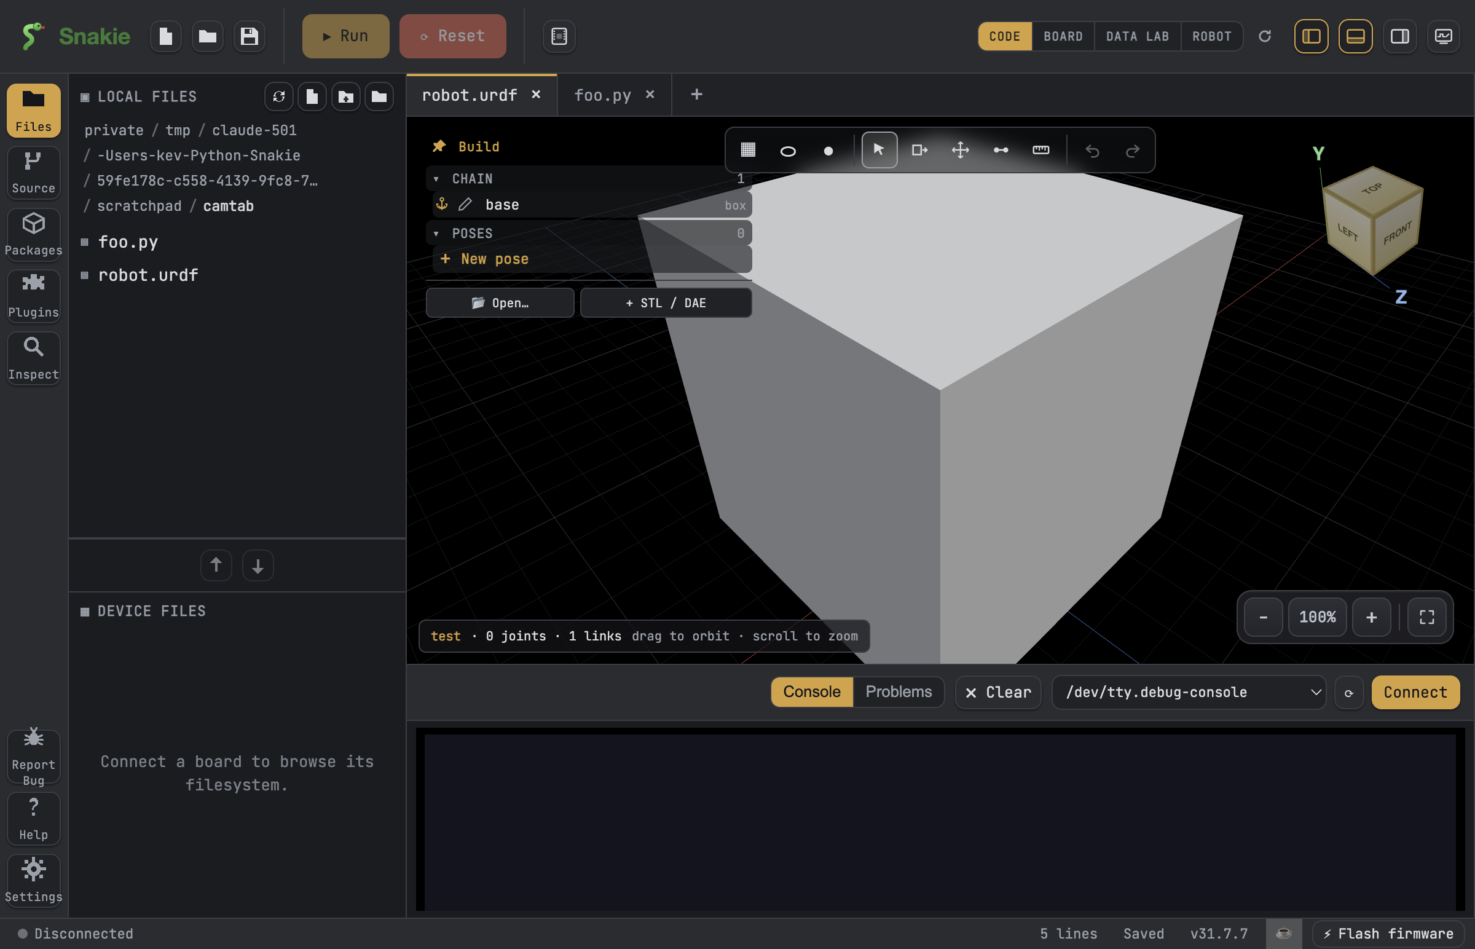Edit the base link with pencil icon
The image size is (1475, 949).
465,204
